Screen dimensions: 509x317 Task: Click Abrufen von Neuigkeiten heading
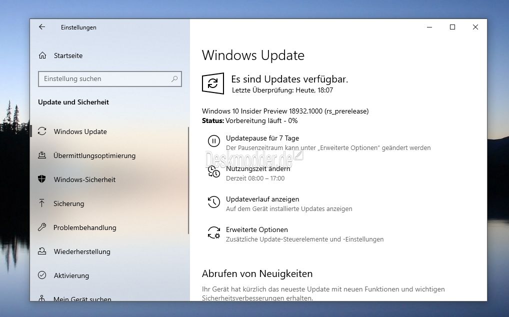click(257, 273)
